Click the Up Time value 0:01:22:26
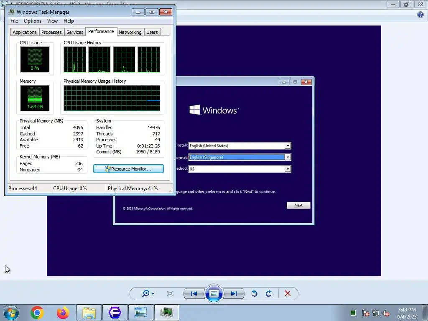 (148, 146)
